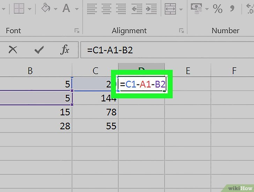The width and height of the screenshot is (254, 192).
Task: Align text to the right
Action: click(x=121, y=9)
